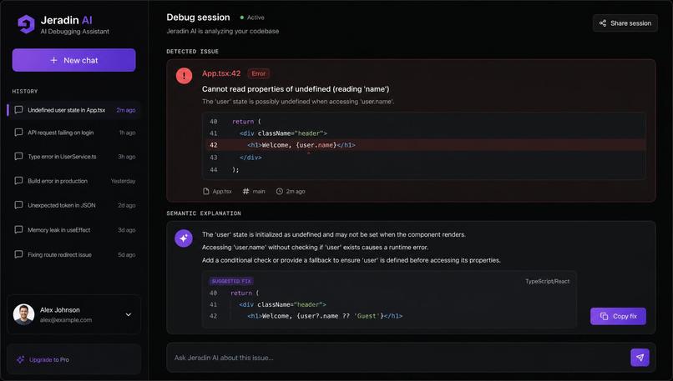This screenshot has height=381, width=673.
Task: Click the clock icon next to 2m ago
Action: [x=280, y=191]
